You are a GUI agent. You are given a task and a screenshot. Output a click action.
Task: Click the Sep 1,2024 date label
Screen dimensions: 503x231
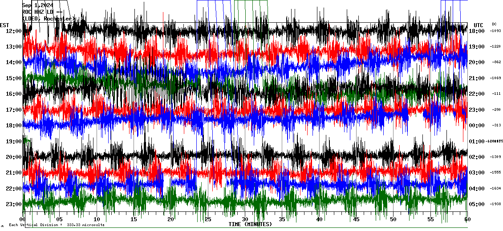click(38, 5)
